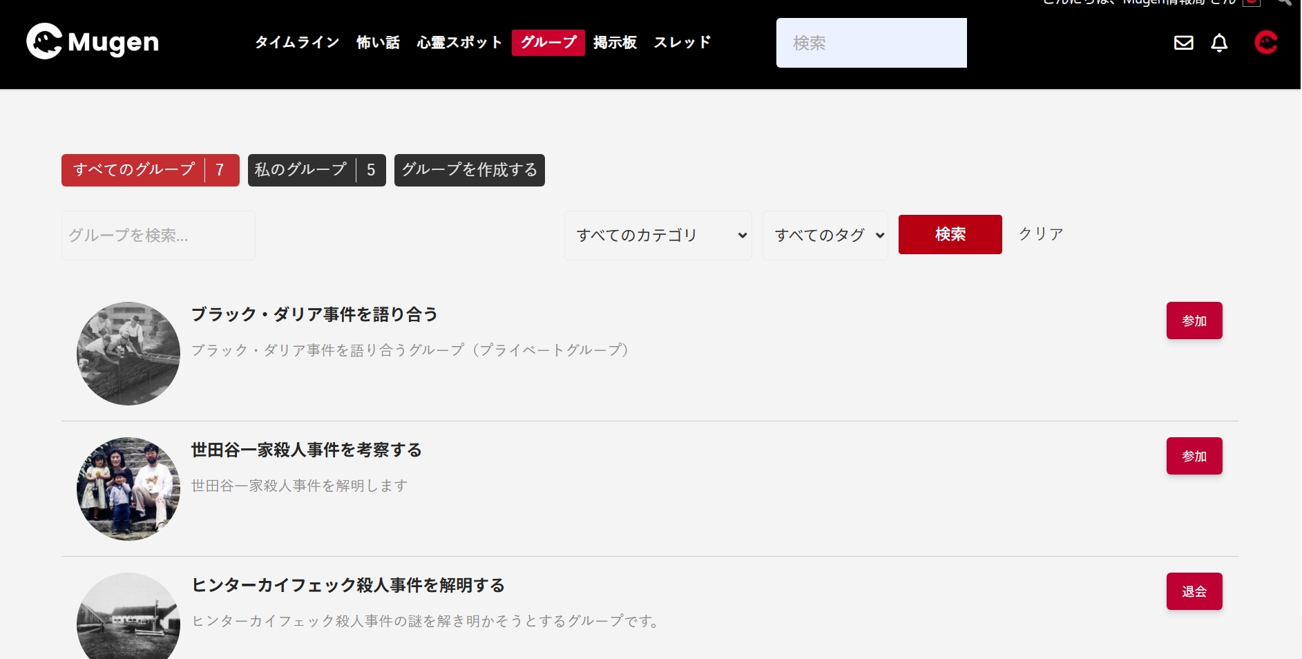Open the 掲示板 menu item

[615, 43]
